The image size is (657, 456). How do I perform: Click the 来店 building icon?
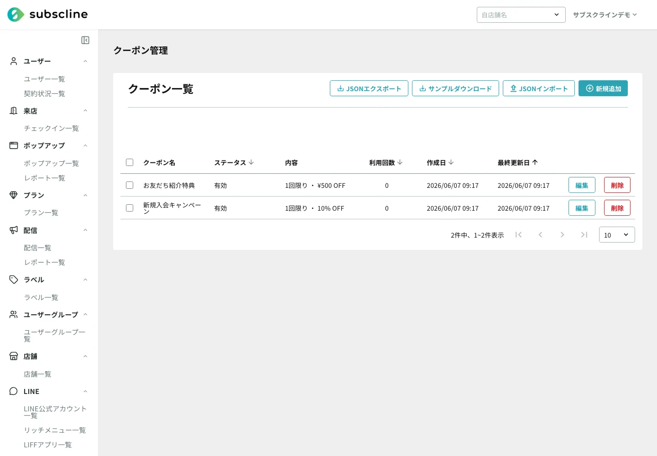(x=14, y=111)
